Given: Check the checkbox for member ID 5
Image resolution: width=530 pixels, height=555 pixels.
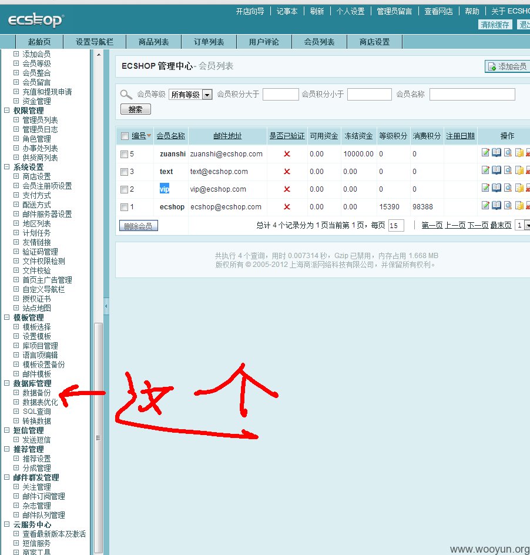Looking at the screenshot, I should 124,154.
